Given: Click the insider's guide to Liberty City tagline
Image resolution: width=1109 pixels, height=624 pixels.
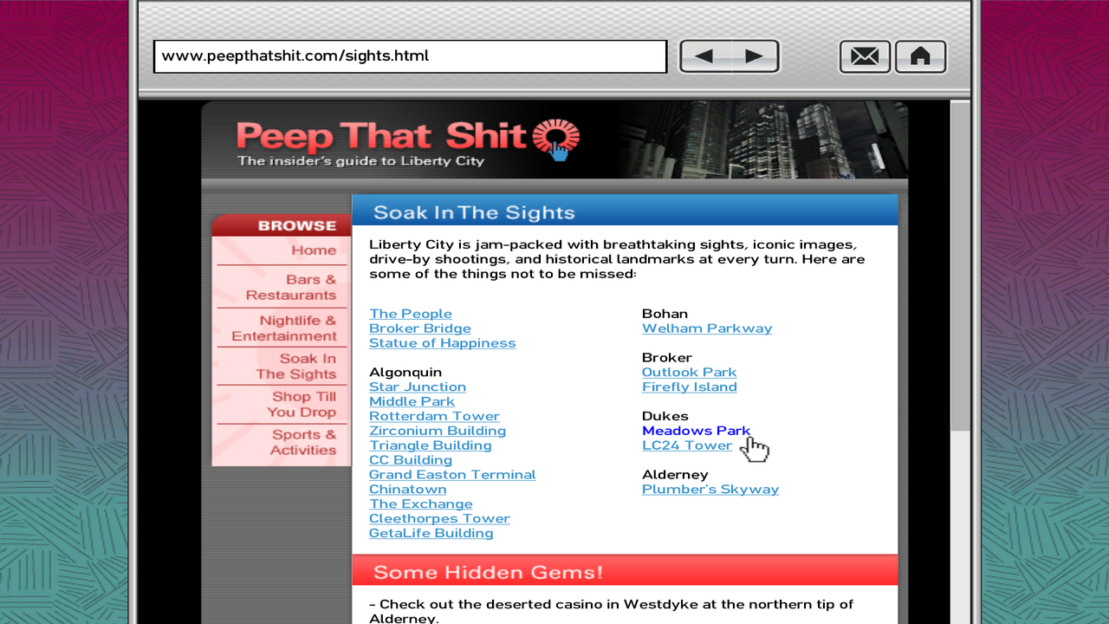Looking at the screenshot, I should (360, 161).
